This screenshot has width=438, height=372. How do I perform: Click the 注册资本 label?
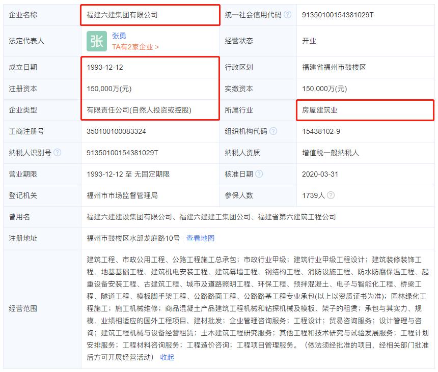pos(23,89)
